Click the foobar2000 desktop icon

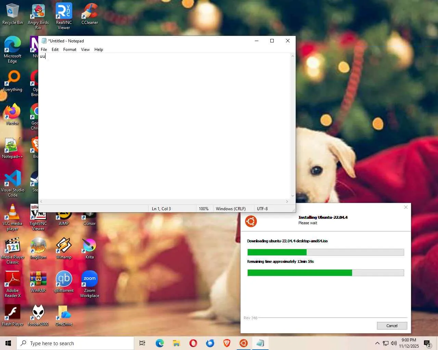click(38, 315)
